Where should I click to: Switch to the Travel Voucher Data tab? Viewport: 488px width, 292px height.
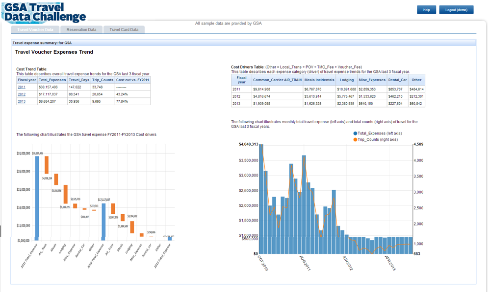(x=35, y=30)
